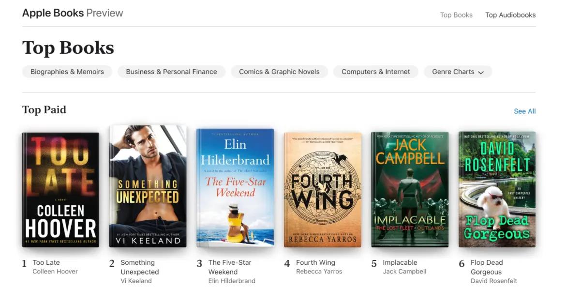Open the Implacable title link below cover

[400, 262]
